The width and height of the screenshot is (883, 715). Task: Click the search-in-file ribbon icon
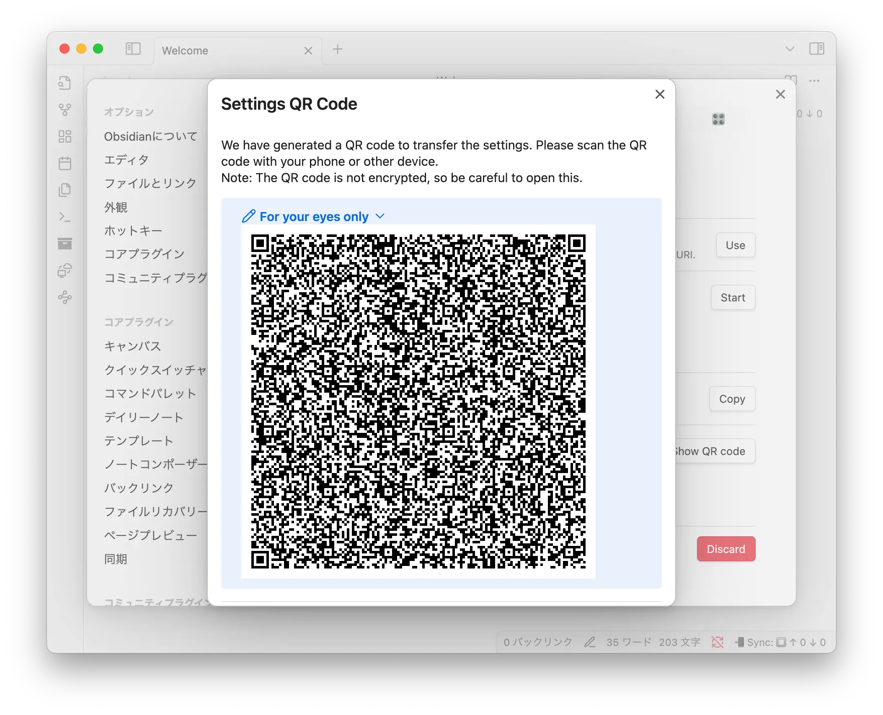[x=65, y=84]
